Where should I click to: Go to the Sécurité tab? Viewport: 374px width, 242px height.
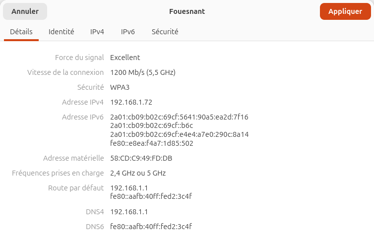click(165, 32)
